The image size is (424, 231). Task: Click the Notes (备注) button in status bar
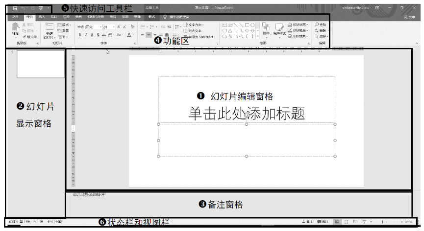(x=307, y=222)
